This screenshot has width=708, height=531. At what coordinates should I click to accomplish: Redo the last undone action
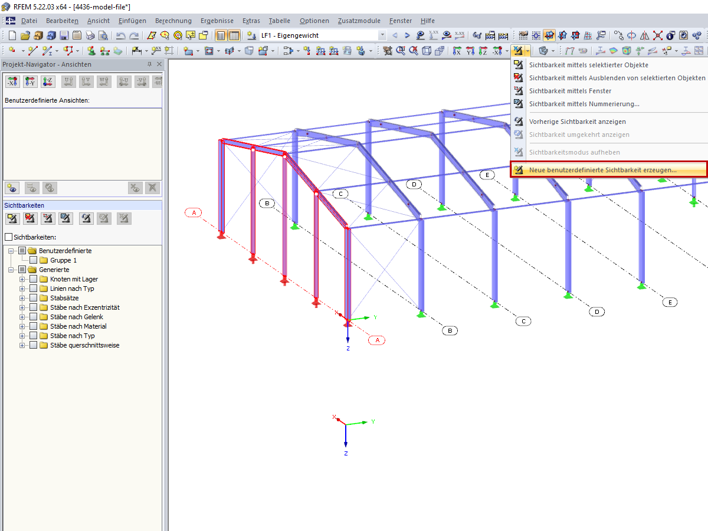pyautogui.click(x=135, y=35)
